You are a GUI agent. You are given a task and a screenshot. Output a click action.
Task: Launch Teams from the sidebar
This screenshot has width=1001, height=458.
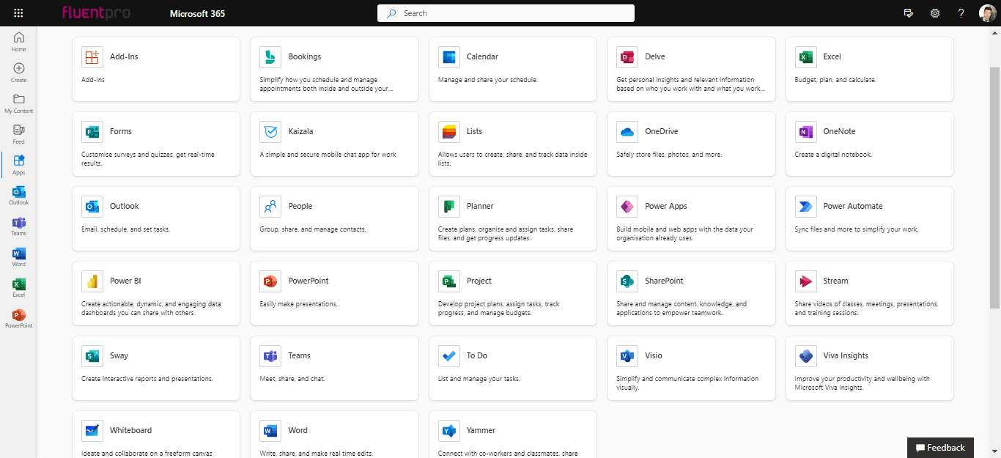point(18,226)
